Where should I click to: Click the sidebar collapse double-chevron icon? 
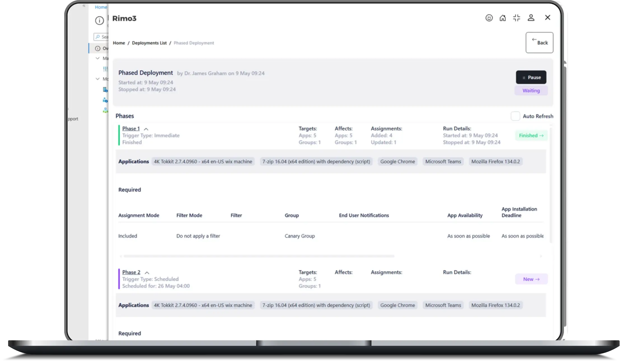tap(84, 6)
